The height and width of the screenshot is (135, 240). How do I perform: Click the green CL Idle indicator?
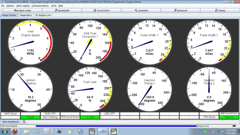tap(90, 117)
